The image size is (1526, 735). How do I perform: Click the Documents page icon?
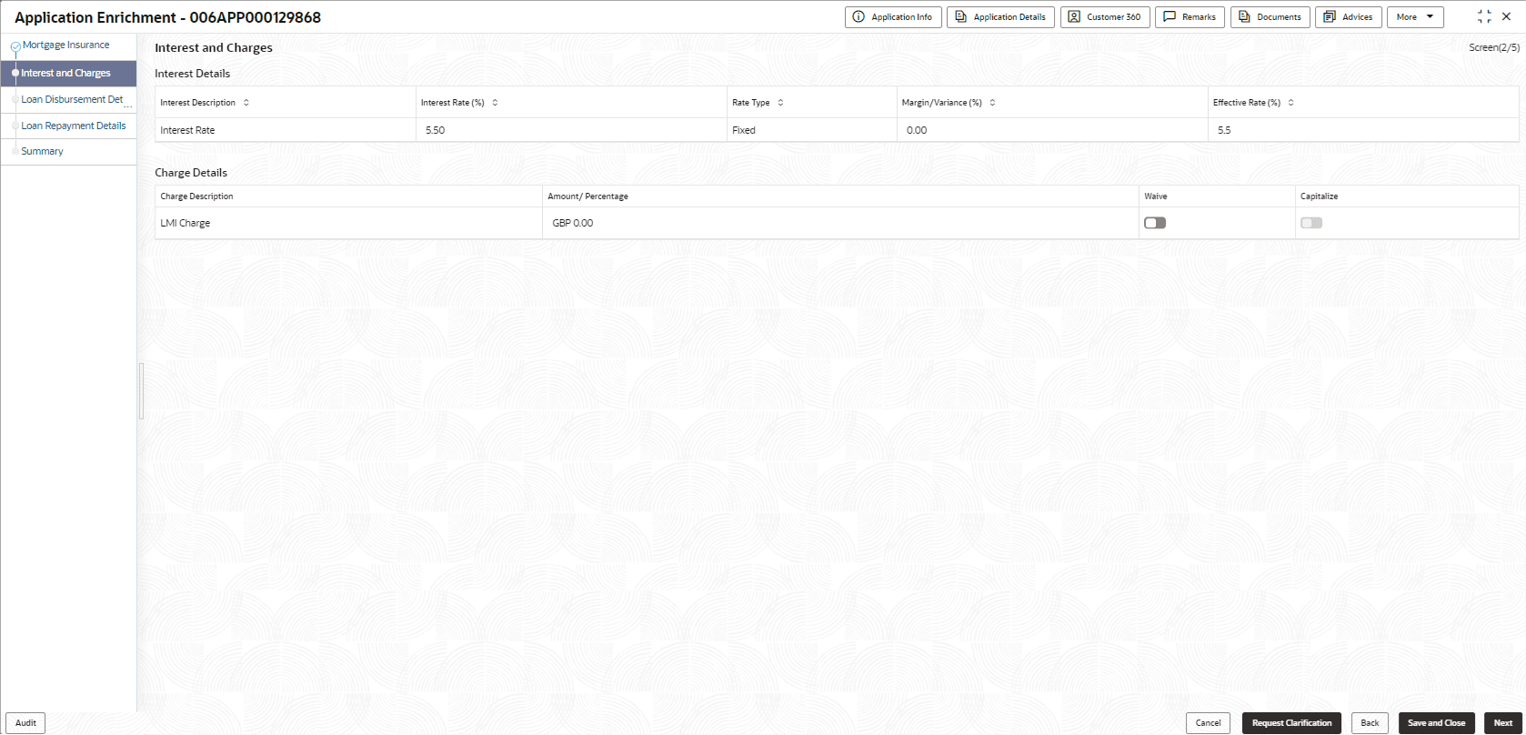1245,17
